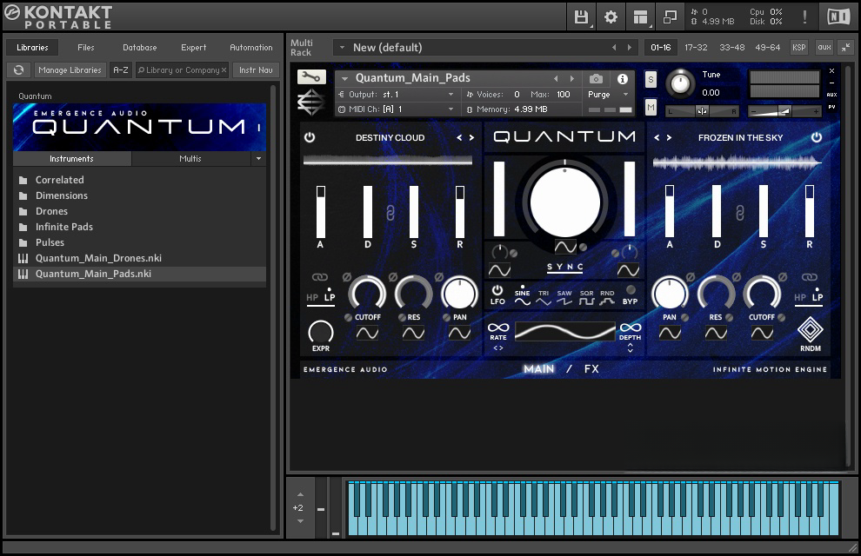Open the Purge dropdown menu

pos(608,95)
